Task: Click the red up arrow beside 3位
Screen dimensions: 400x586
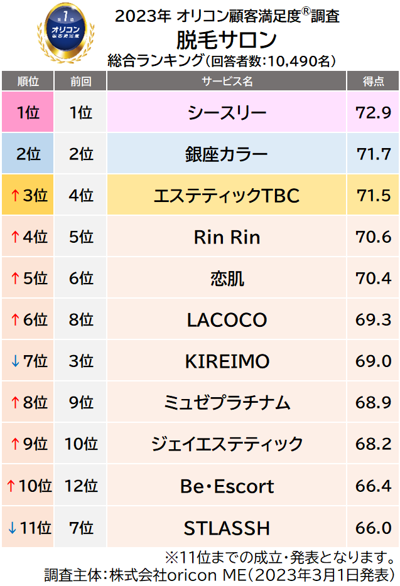Action: (x=14, y=196)
